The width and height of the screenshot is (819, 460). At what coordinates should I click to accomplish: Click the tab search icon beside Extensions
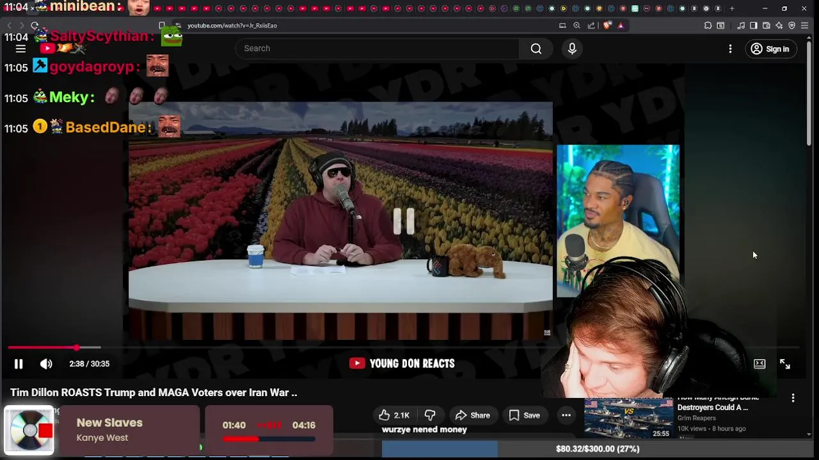click(720, 26)
